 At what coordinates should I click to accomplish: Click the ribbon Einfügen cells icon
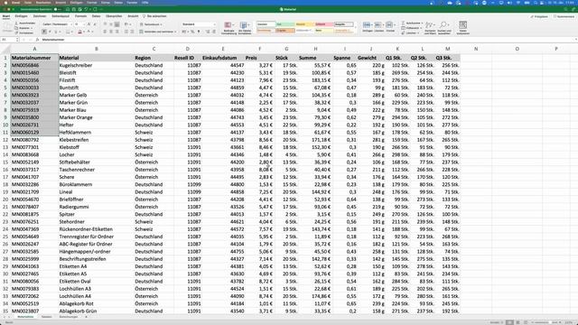click(x=368, y=26)
